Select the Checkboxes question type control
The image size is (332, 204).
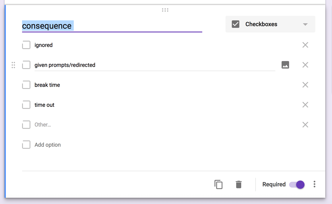point(270,24)
